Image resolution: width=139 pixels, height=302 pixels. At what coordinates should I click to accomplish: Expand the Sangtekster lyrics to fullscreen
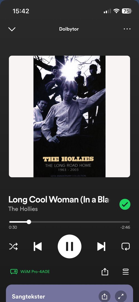(x=121, y=297)
